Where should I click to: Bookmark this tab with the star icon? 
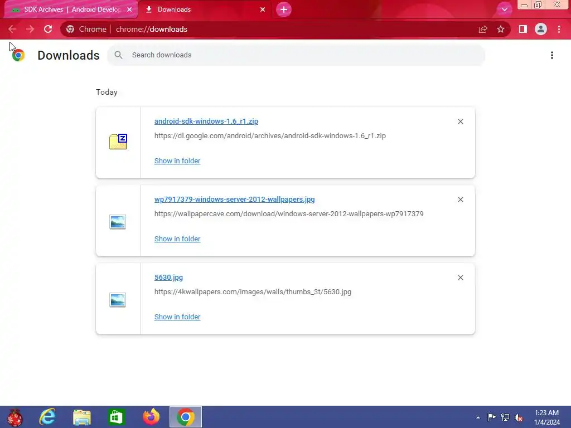point(501,29)
